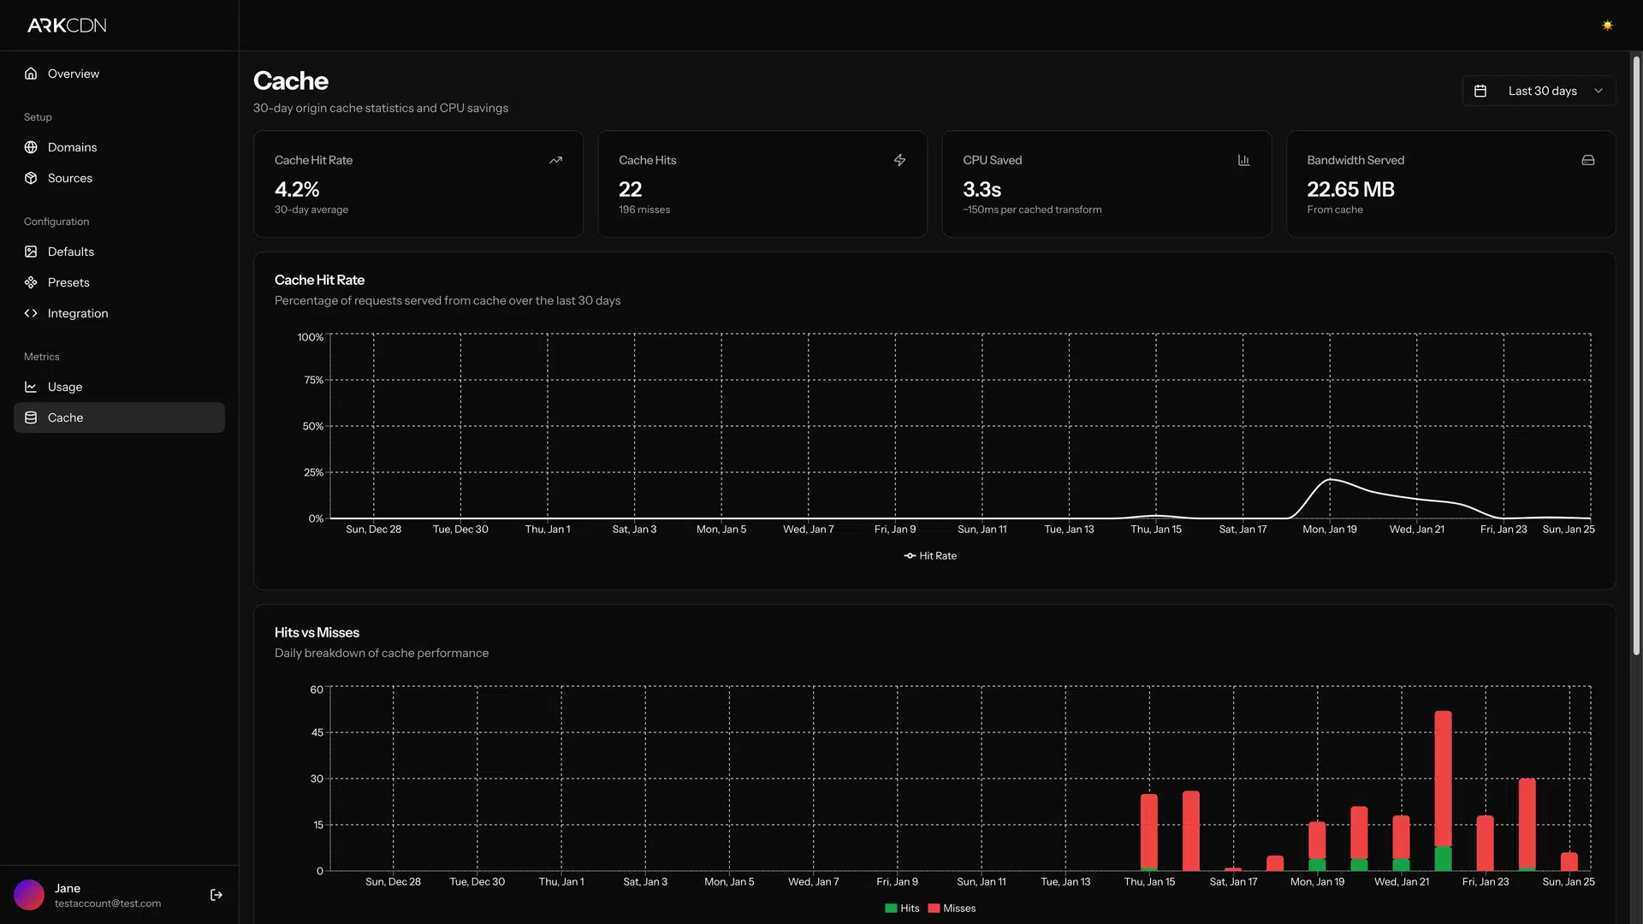
Task: Open Usage metrics
Action: click(119, 387)
